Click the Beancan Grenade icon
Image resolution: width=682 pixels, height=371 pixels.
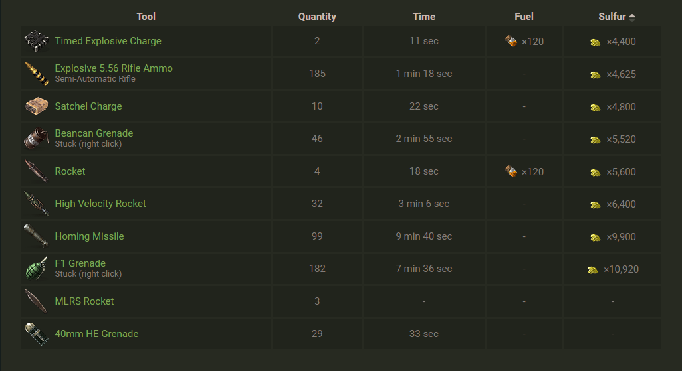(x=37, y=139)
